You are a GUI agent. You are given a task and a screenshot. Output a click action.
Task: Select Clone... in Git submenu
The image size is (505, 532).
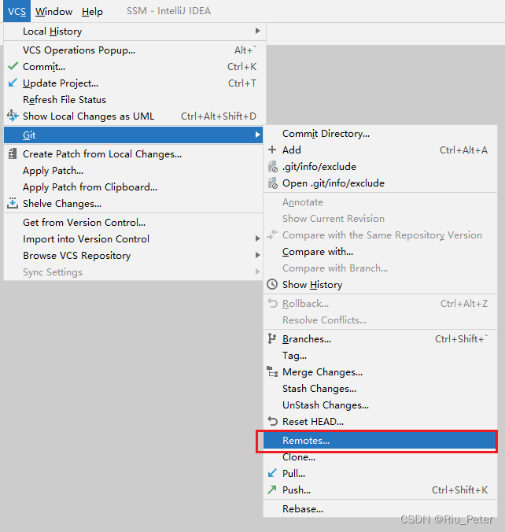(380, 456)
